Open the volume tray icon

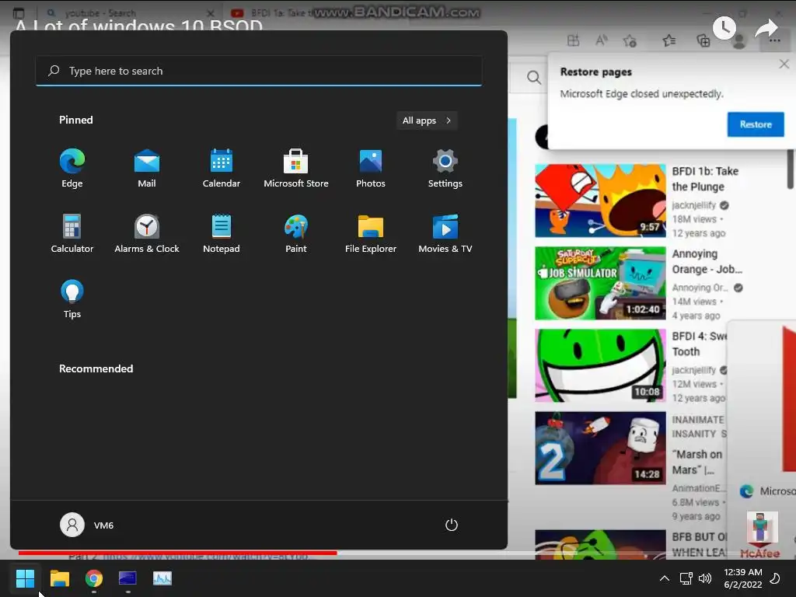(704, 578)
